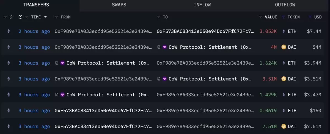Click the contract document icon in $3.94M row

click(57, 63)
